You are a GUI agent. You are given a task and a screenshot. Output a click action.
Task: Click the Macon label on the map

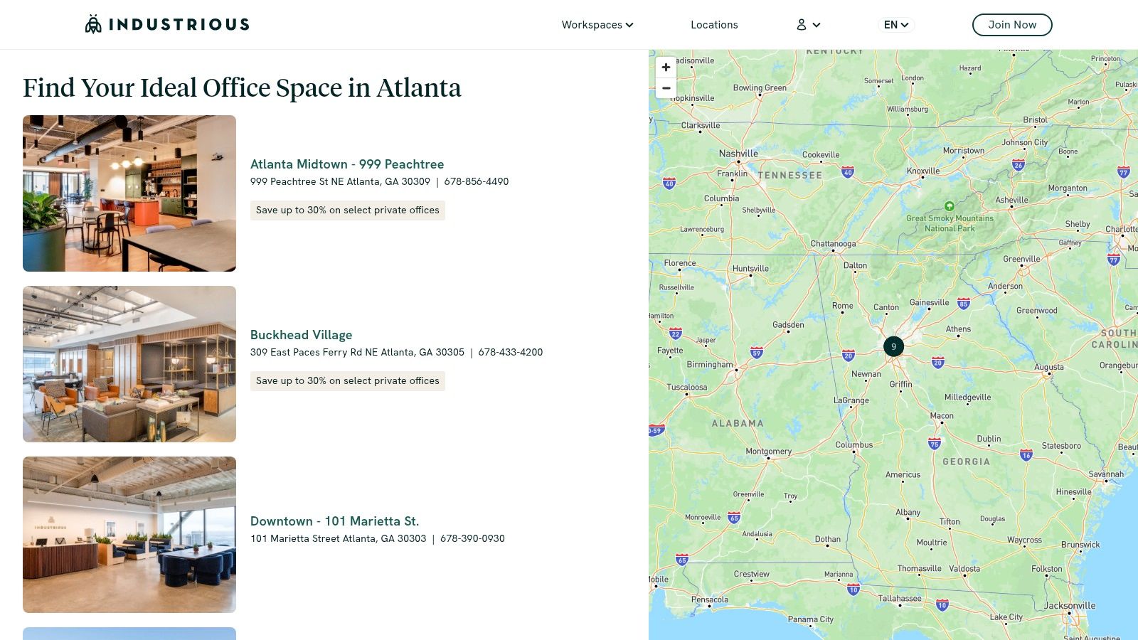942,416
